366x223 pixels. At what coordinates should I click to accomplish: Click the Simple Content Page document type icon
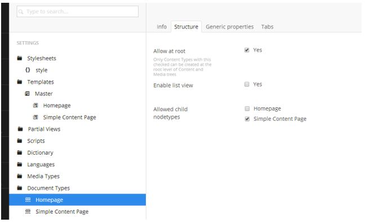(x=28, y=212)
